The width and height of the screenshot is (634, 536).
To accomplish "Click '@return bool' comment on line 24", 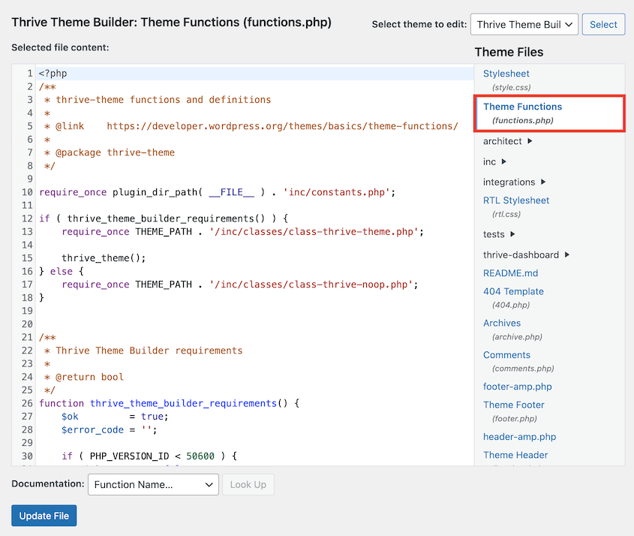I will (x=89, y=377).
